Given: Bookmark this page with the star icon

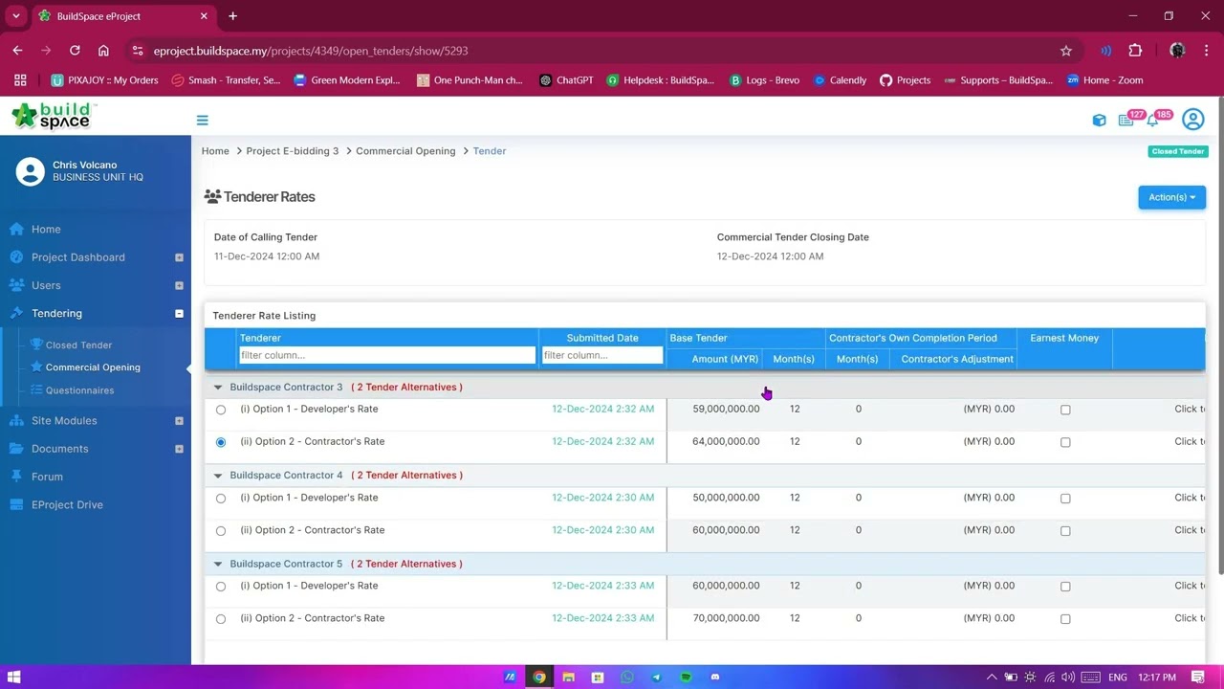Looking at the screenshot, I should [1065, 51].
